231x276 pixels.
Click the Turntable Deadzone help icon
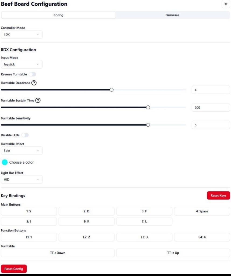(x=34, y=83)
